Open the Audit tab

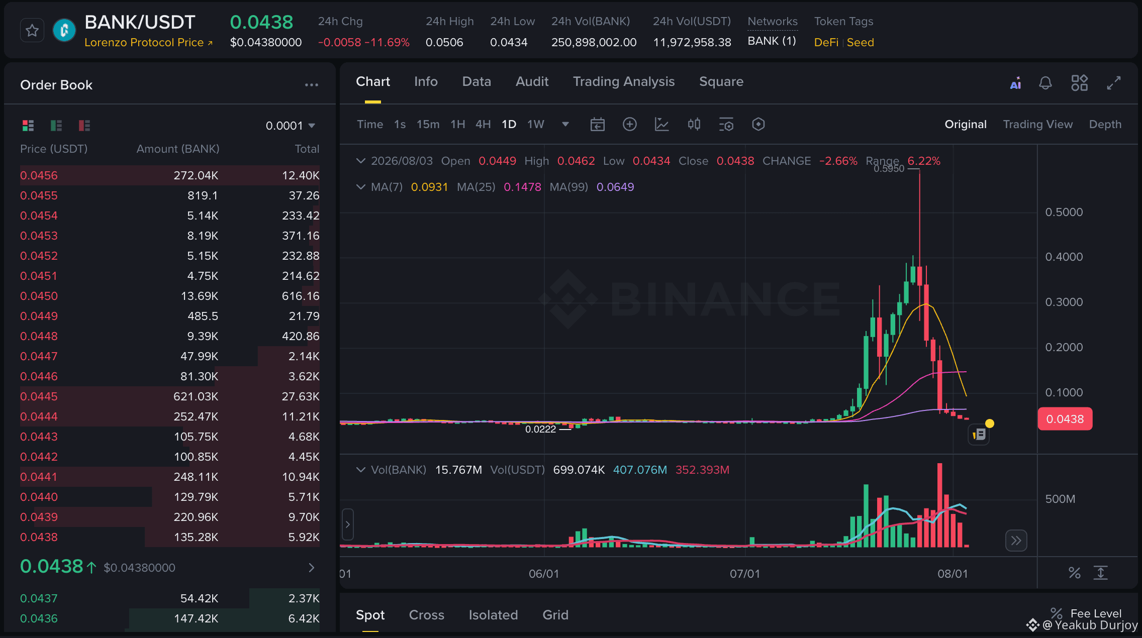click(532, 81)
